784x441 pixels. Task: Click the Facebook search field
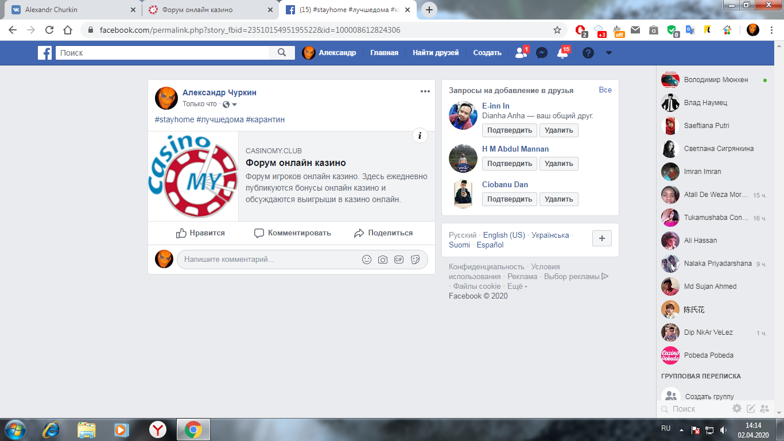[162, 53]
